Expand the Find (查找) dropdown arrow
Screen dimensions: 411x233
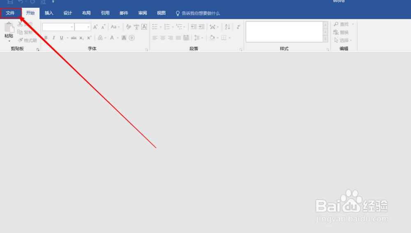353,24
